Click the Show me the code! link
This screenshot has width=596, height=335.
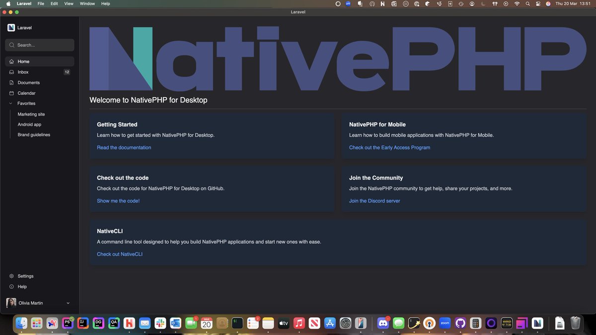[x=118, y=201]
